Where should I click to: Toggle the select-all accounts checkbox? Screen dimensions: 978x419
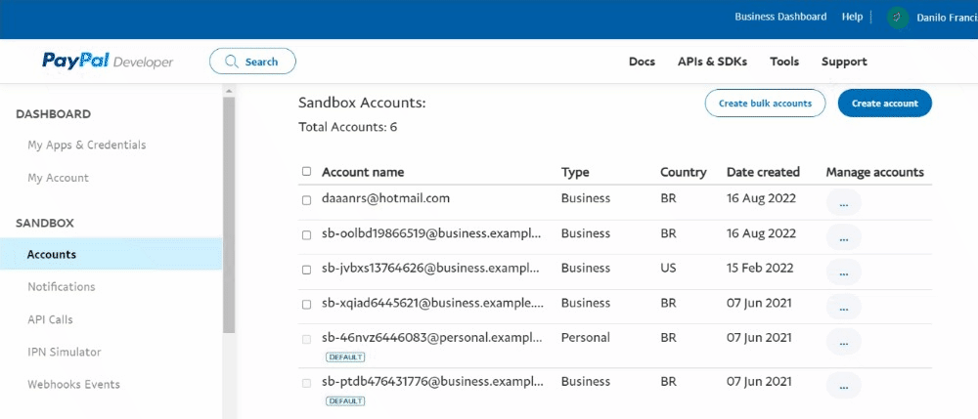[x=306, y=171]
